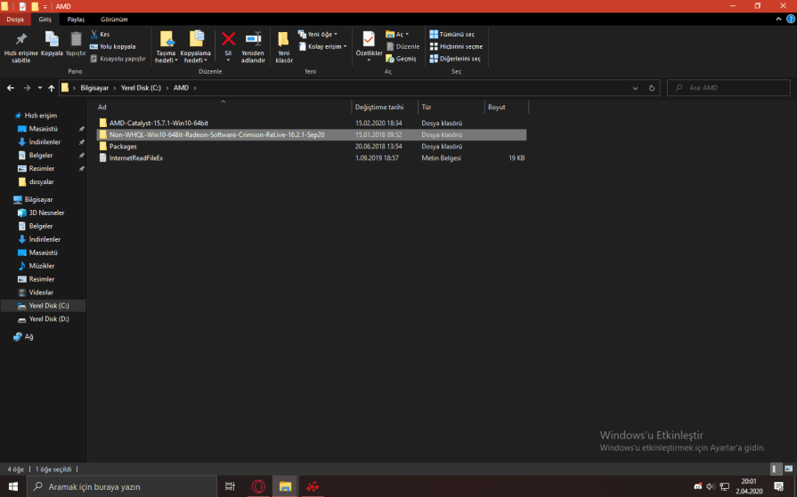The height and width of the screenshot is (497, 797).
Task: Open Müzikler in the navigation pane
Action: coord(42,266)
